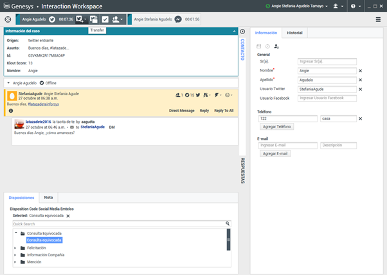The image size is (387, 275).
Task: Clear the selected disposition Consulta equivocada
Action: [68, 216]
